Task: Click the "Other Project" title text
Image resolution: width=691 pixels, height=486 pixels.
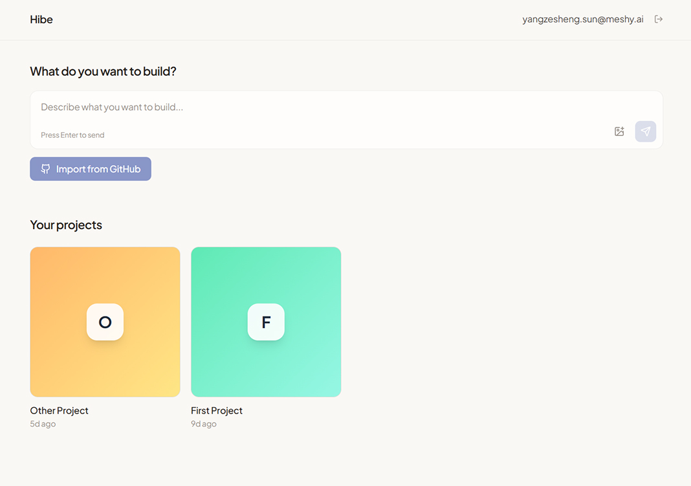Action: (59, 410)
